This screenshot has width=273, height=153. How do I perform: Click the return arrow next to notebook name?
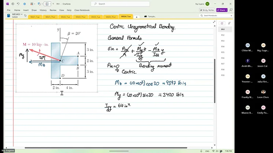(x=25, y=16)
